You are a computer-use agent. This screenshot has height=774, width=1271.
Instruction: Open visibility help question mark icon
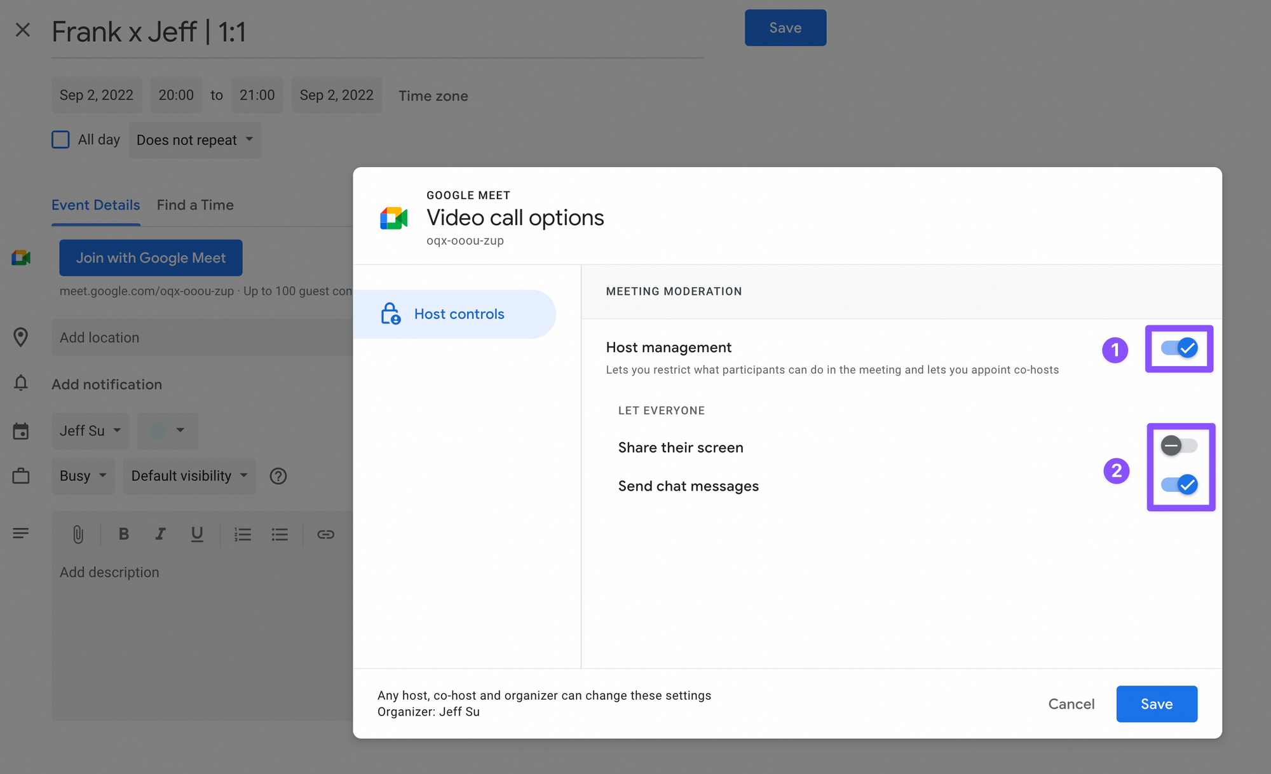tap(278, 476)
